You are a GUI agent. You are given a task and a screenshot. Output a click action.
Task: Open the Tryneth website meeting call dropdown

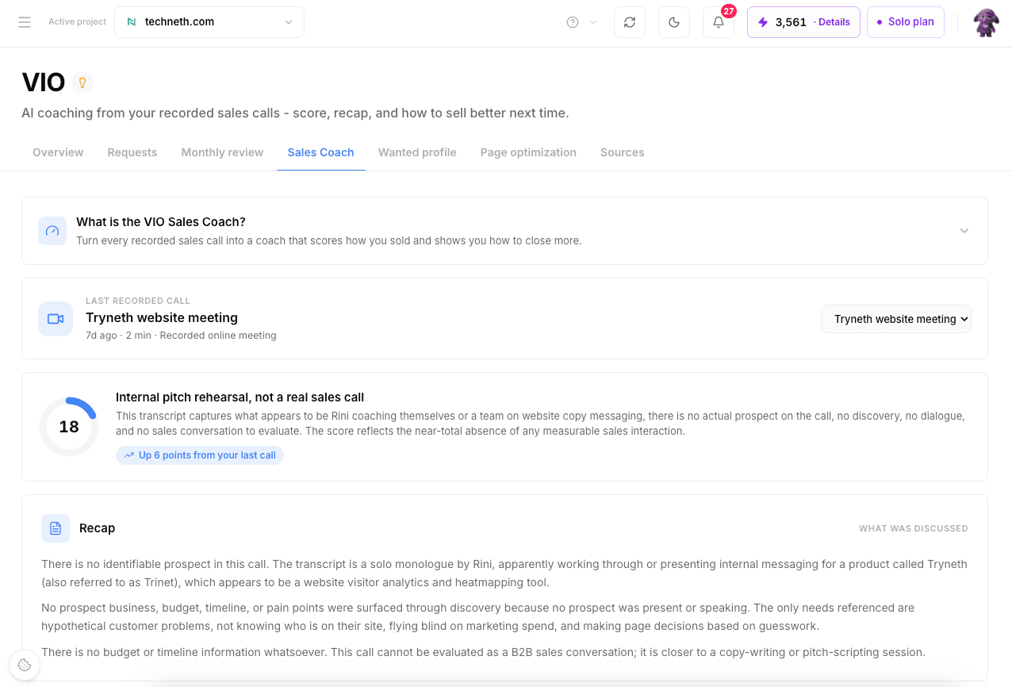pos(896,319)
